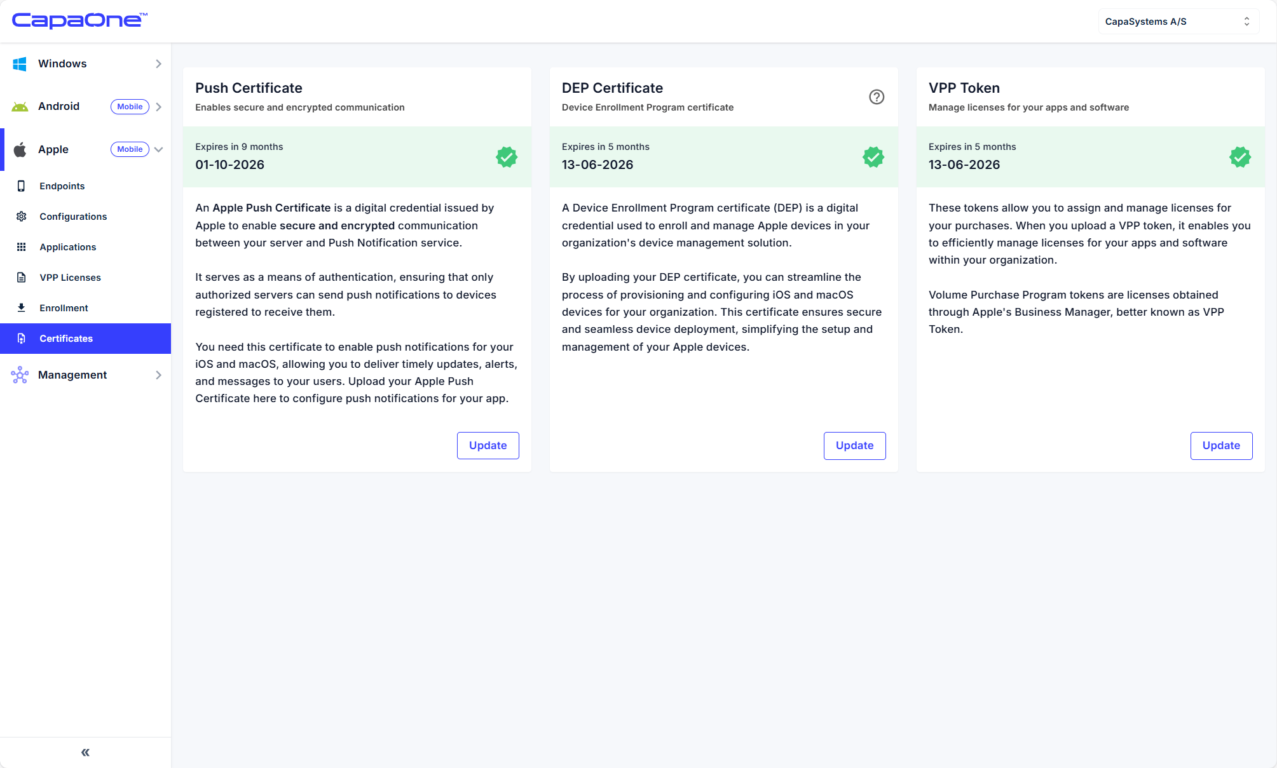Click the Applications grid icon
Viewport: 1277px width, 768px height.
tap(21, 247)
